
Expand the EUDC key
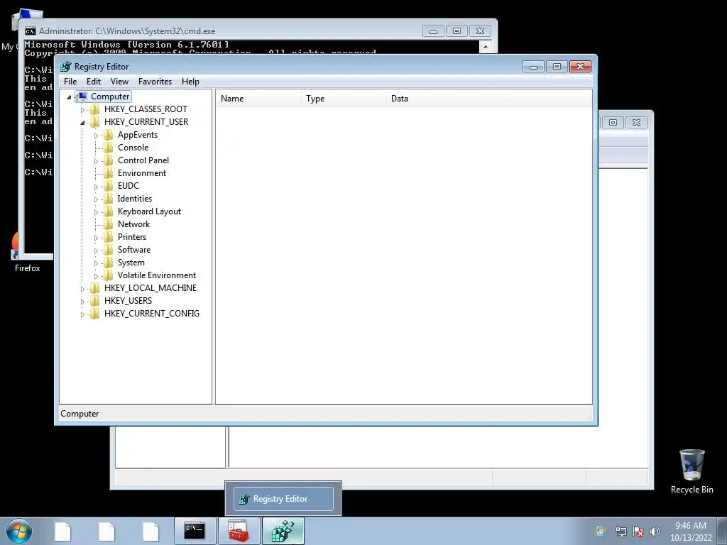click(x=96, y=187)
